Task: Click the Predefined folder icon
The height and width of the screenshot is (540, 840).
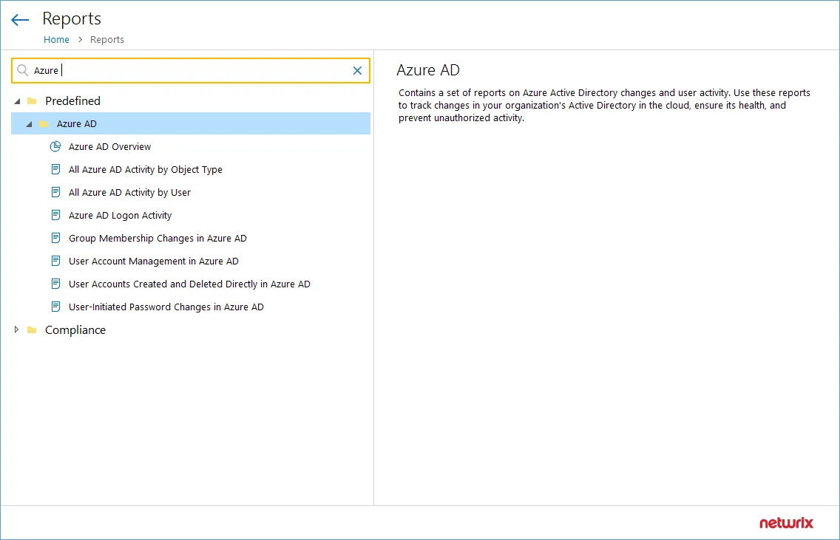Action: pyautogui.click(x=32, y=100)
